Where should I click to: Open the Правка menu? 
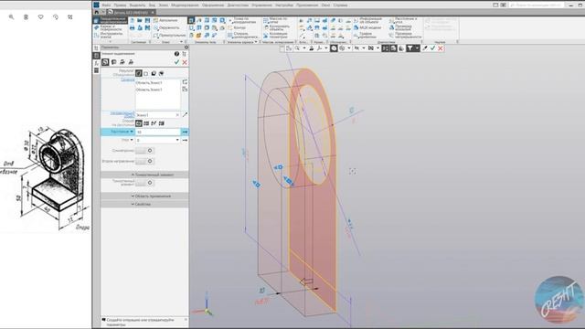point(120,5)
